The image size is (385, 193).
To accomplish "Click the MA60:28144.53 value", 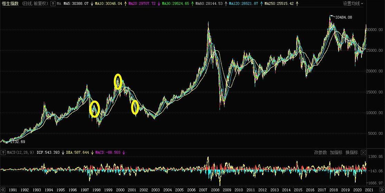I will pos(209,4).
